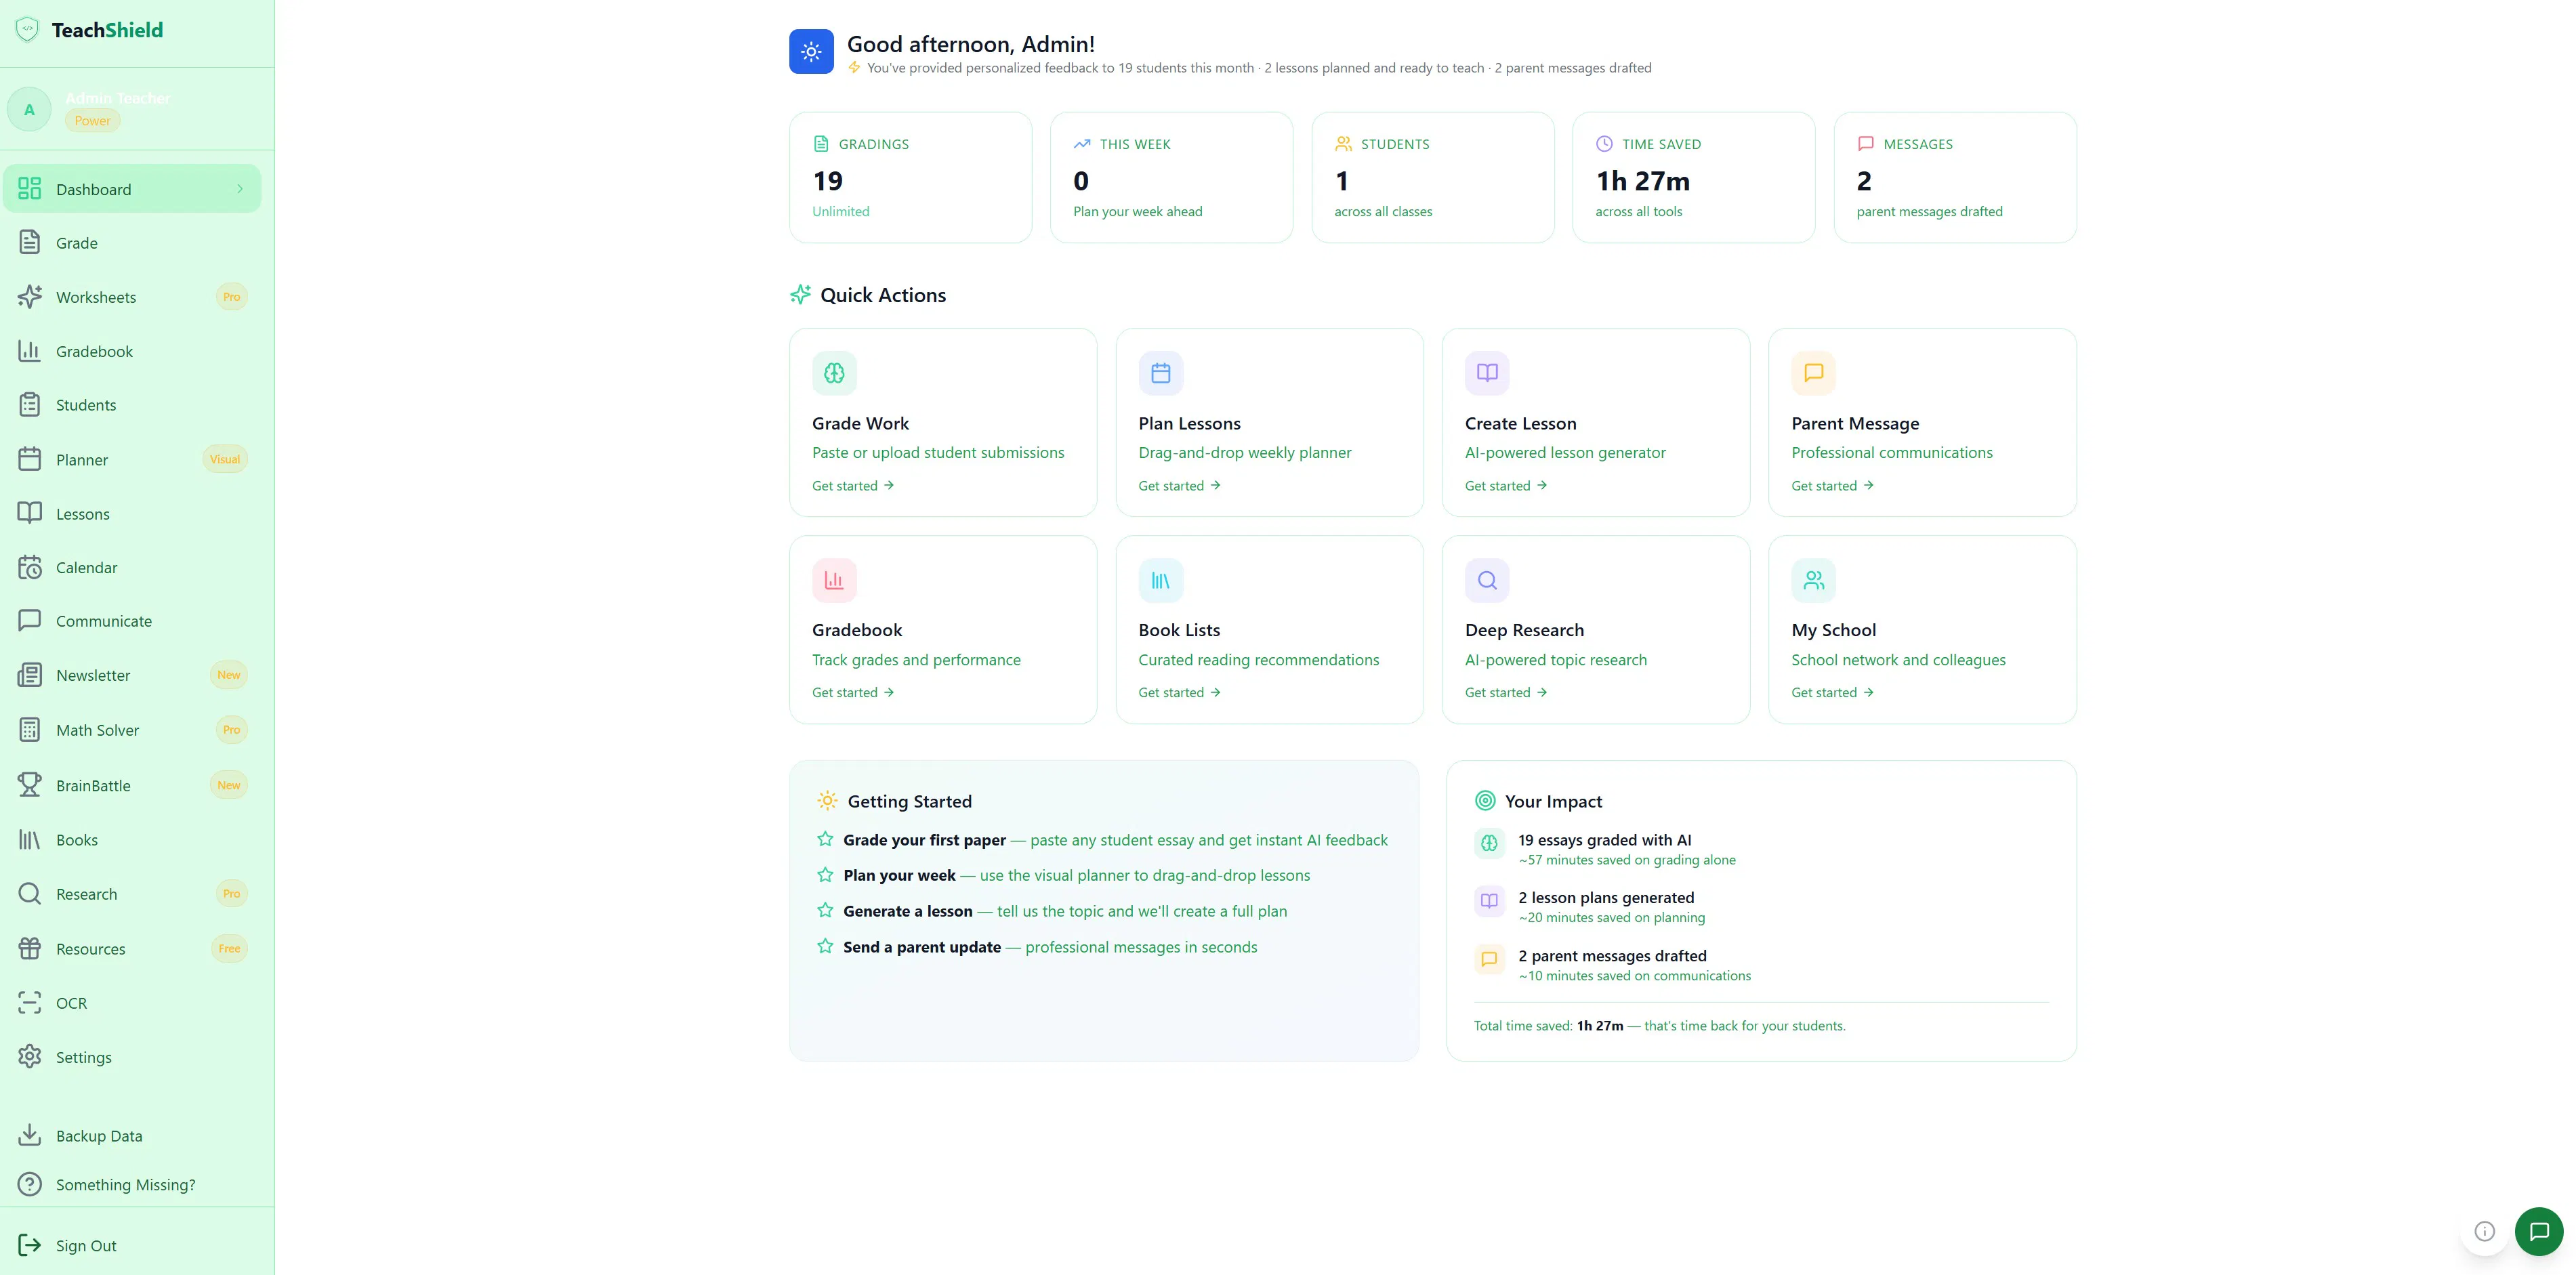2576x1275 pixels.
Task: Click the Plan your week step
Action: pos(1064,876)
